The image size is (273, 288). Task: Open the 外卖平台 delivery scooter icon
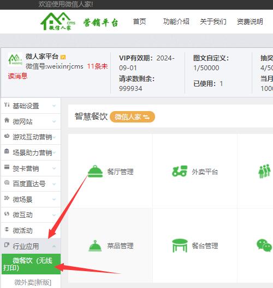pos(180,171)
